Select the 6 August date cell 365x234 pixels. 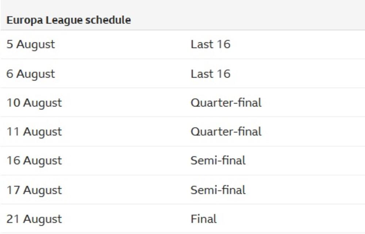pos(31,74)
